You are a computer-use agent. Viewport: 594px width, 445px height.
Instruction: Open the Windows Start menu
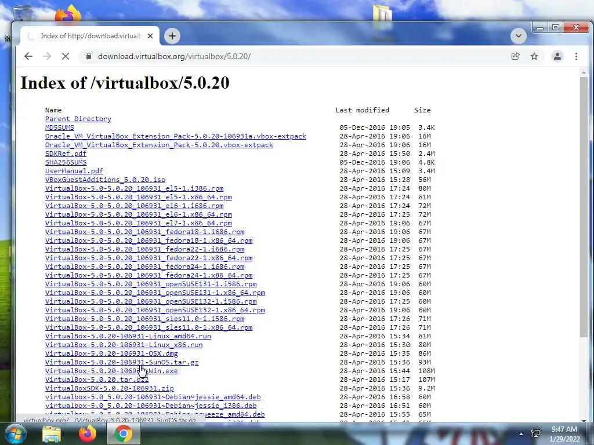[x=15, y=433]
